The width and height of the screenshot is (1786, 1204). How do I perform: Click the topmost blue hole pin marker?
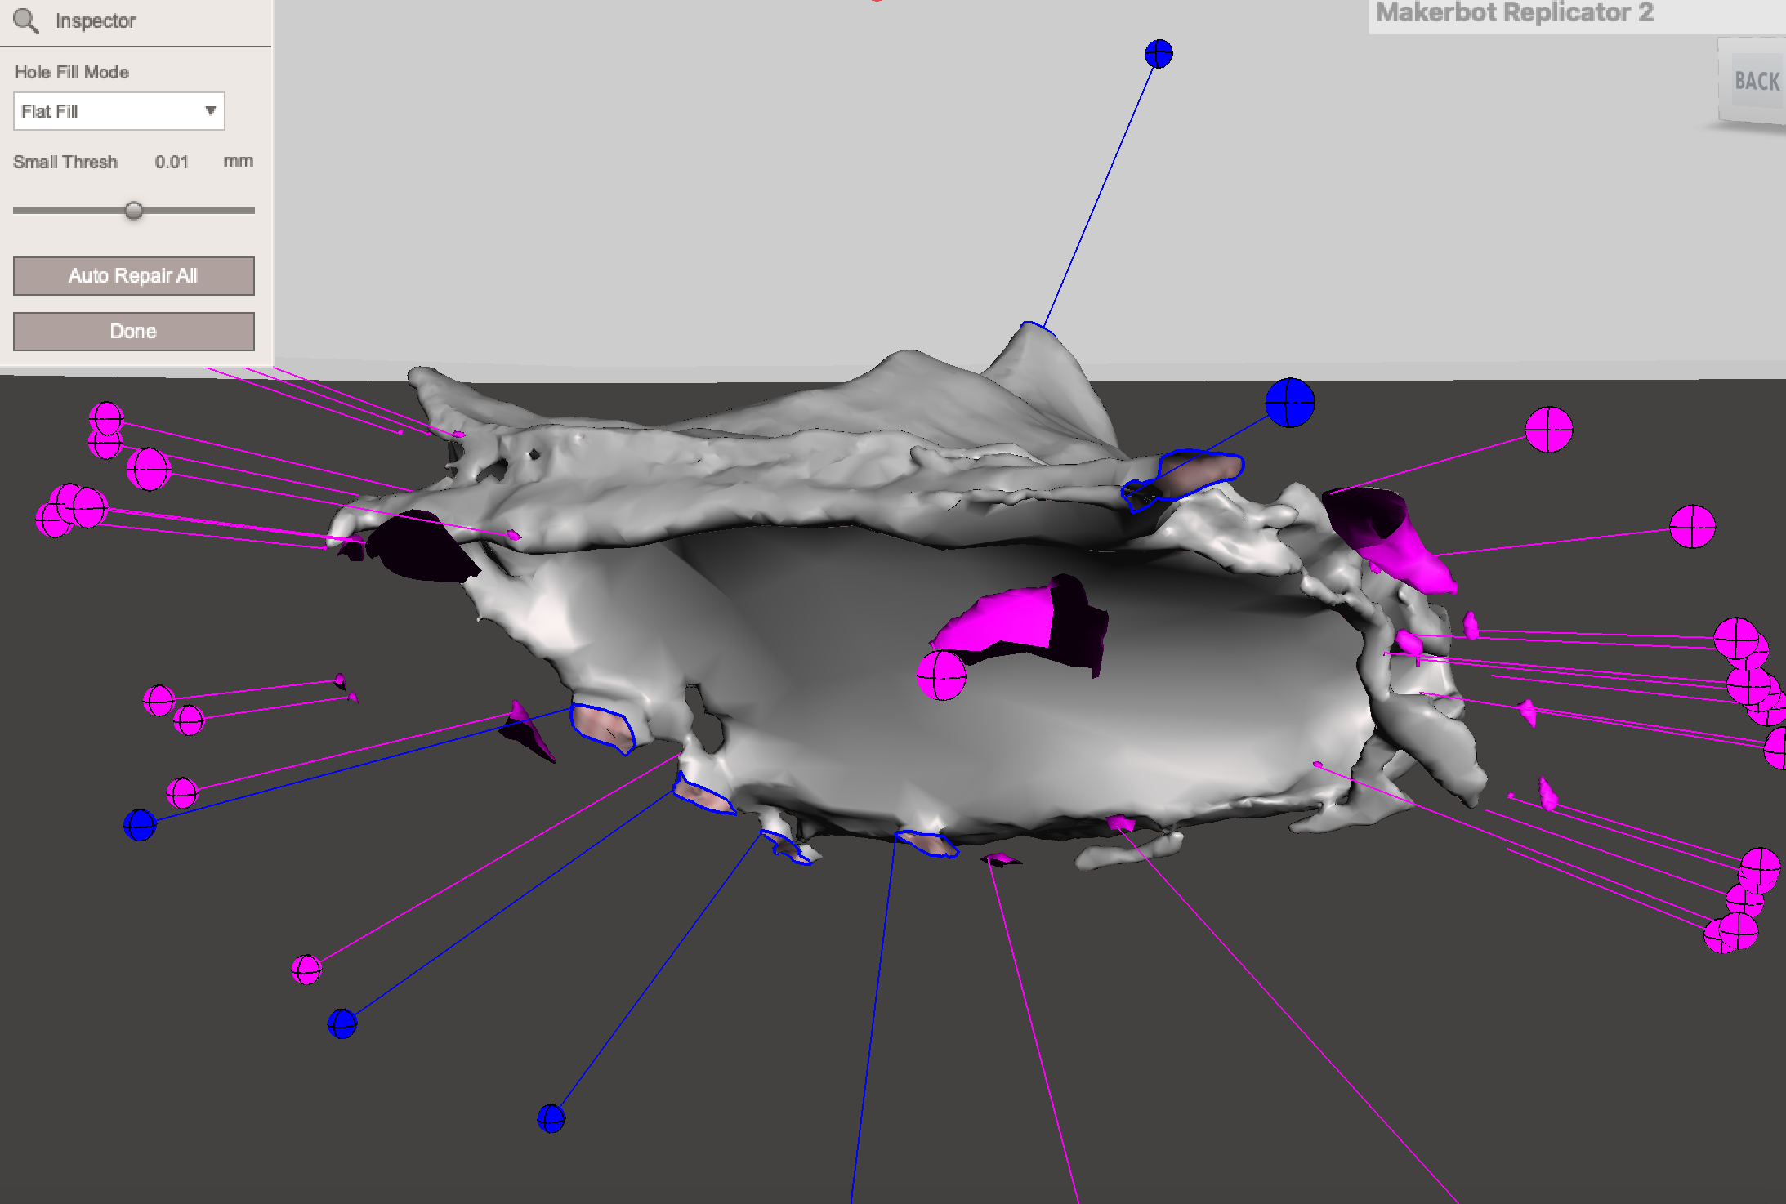pyautogui.click(x=1159, y=53)
